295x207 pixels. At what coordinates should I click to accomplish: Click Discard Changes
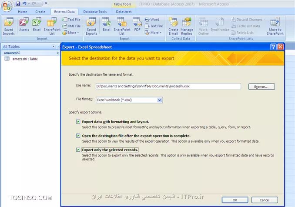click(x=248, y=20)
